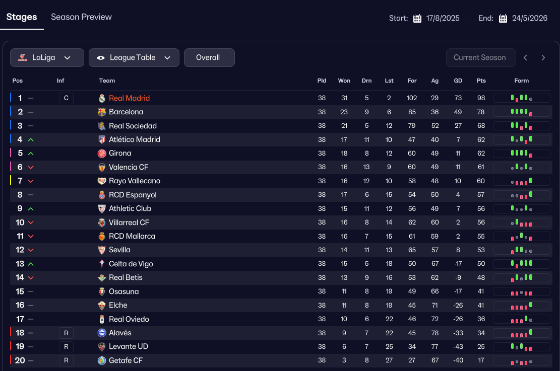Click the Atlético Madrid crest icon
The image size is (560, 371).
102,139
